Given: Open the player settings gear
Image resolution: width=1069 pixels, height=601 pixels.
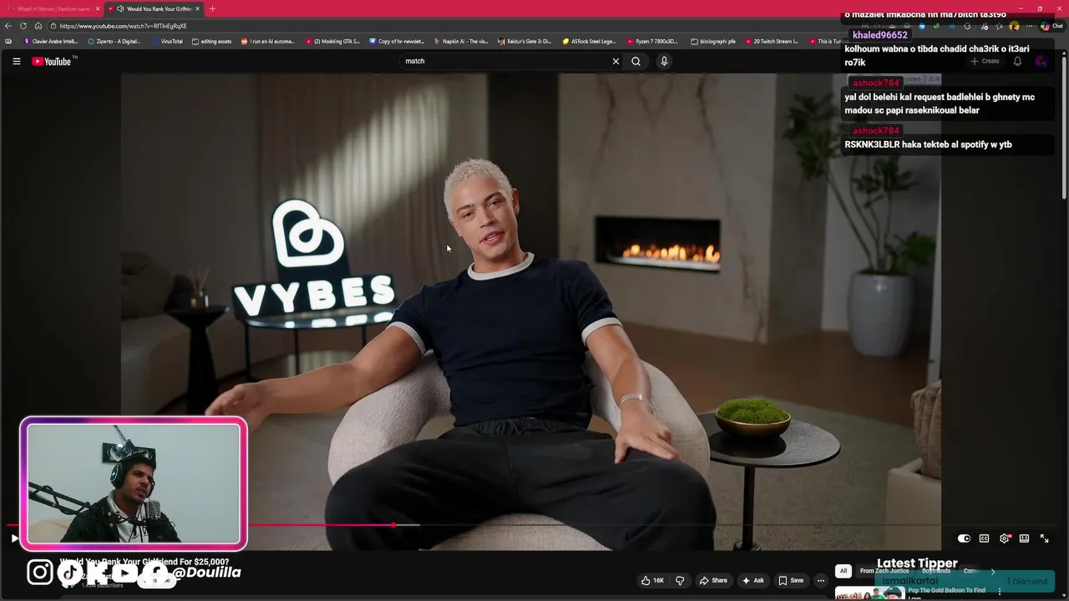Looking at the screenshot, I should point(1005,538).
